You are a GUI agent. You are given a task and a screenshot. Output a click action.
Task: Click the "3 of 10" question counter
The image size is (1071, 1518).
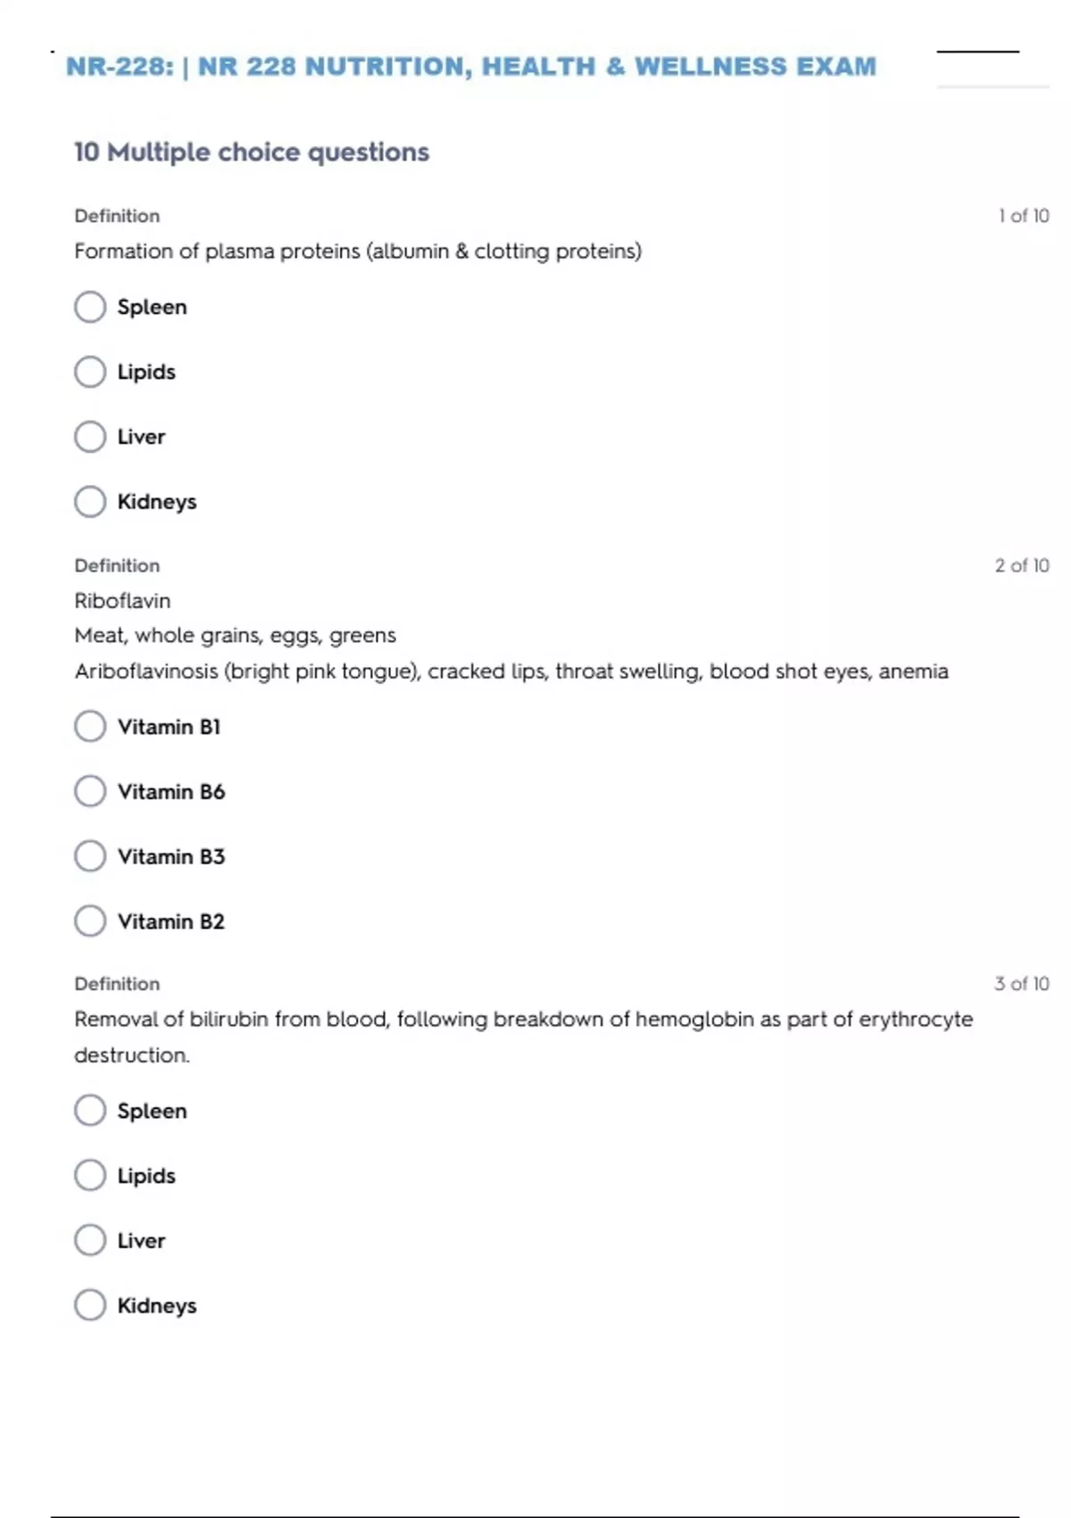click(1022, 984)
